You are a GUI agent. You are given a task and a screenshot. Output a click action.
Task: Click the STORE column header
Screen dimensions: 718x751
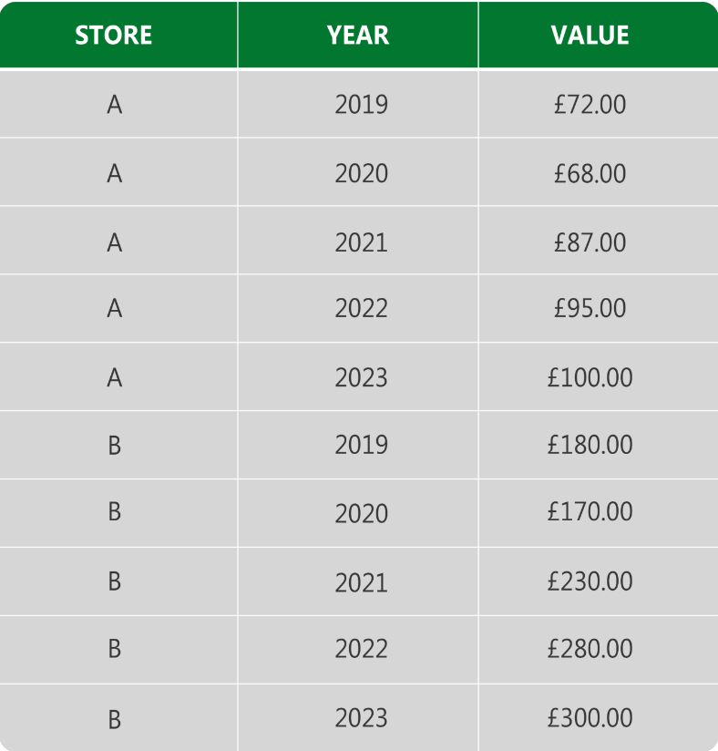pyautogui.click(x=114, y=36)
